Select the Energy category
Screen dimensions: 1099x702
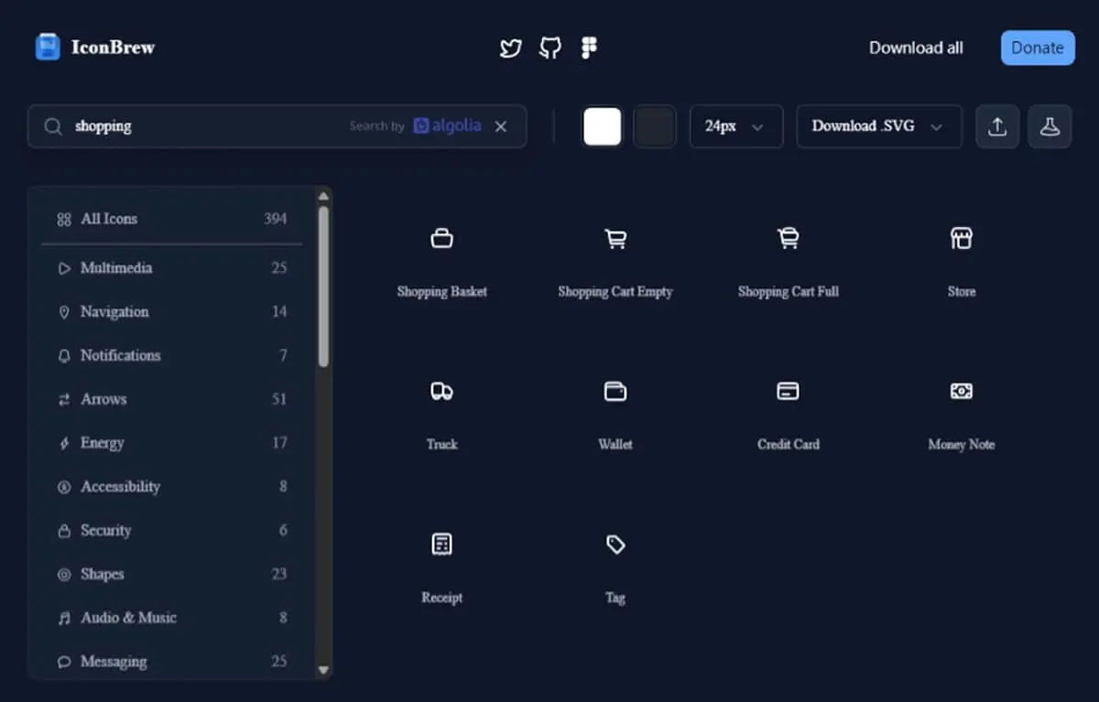coord(171,443)
